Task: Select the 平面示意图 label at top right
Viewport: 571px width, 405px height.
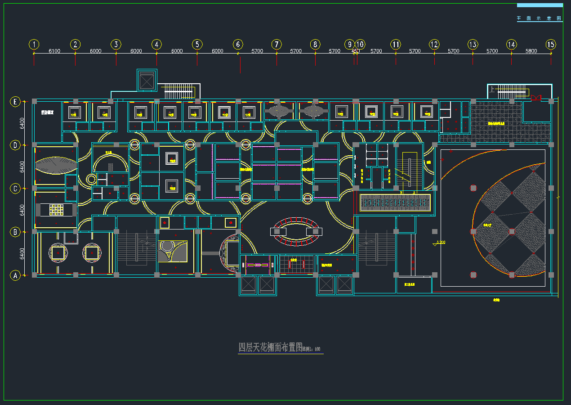Action: 539,19
